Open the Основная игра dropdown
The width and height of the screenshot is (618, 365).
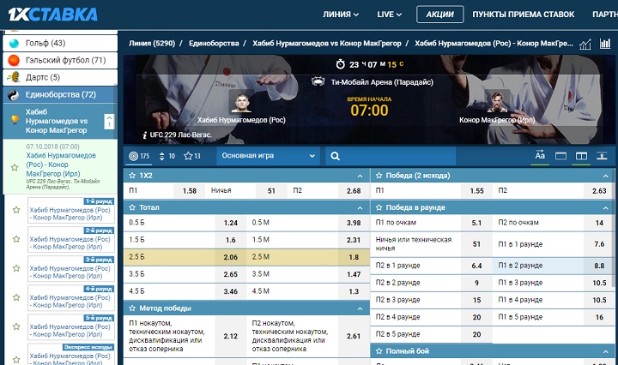(269, 156)
